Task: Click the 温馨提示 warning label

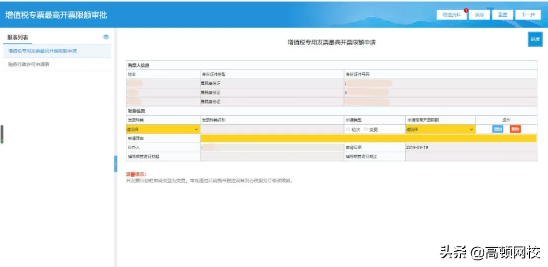Action: (136, 174)
